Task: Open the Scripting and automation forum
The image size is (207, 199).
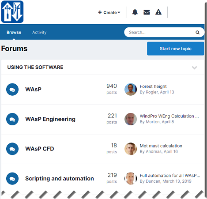Action: [60, 179]
